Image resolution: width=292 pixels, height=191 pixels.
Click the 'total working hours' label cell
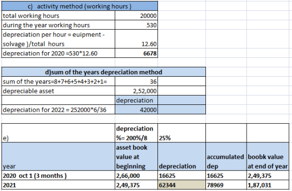pos(58,16)
